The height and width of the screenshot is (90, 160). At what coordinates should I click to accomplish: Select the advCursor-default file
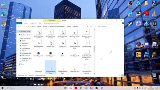coord(75,34)
